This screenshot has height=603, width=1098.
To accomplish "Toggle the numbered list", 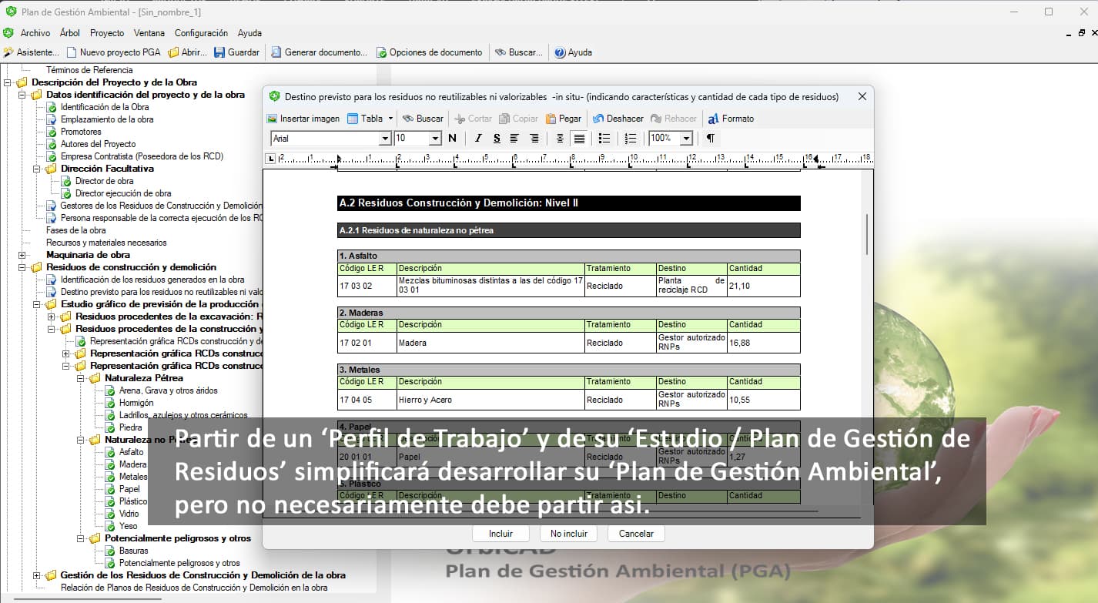I will [631, 139].
